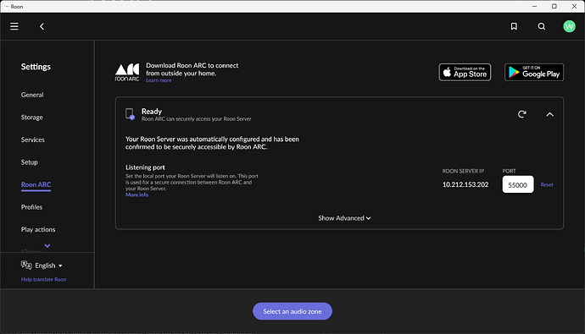Open search with the magnifier icon
This screenshot has height=334, width=585.
[x=542, y=26]
